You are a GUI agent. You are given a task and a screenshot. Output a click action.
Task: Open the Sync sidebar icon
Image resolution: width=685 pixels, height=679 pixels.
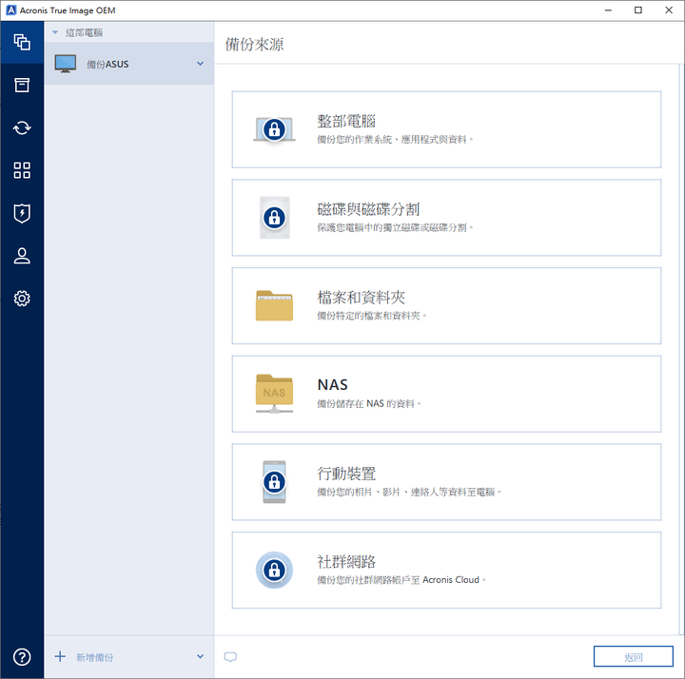[x=22, y=128]
